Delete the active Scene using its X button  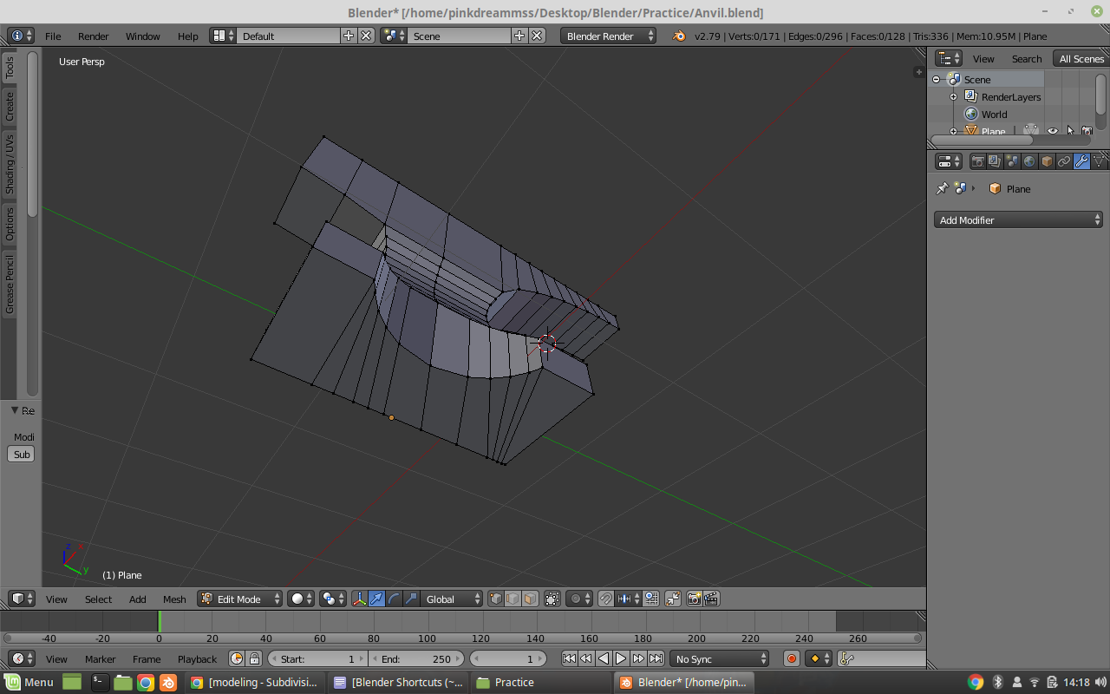pyautogui.click(x=537, y=36)
